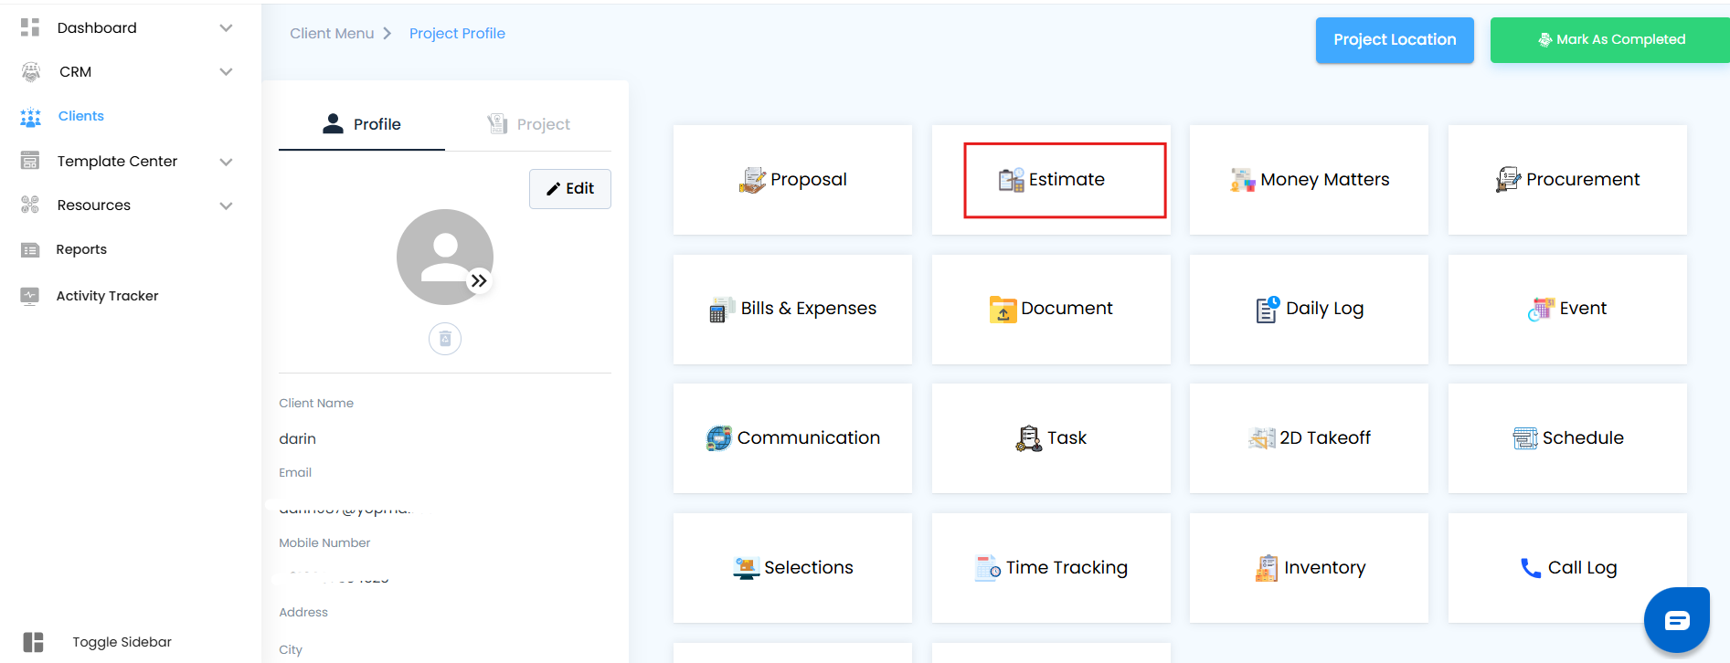Viewport: 1730px width, 663px height.
Task: Click the Call Log phone icon
Action: (x=1530, y=568)
